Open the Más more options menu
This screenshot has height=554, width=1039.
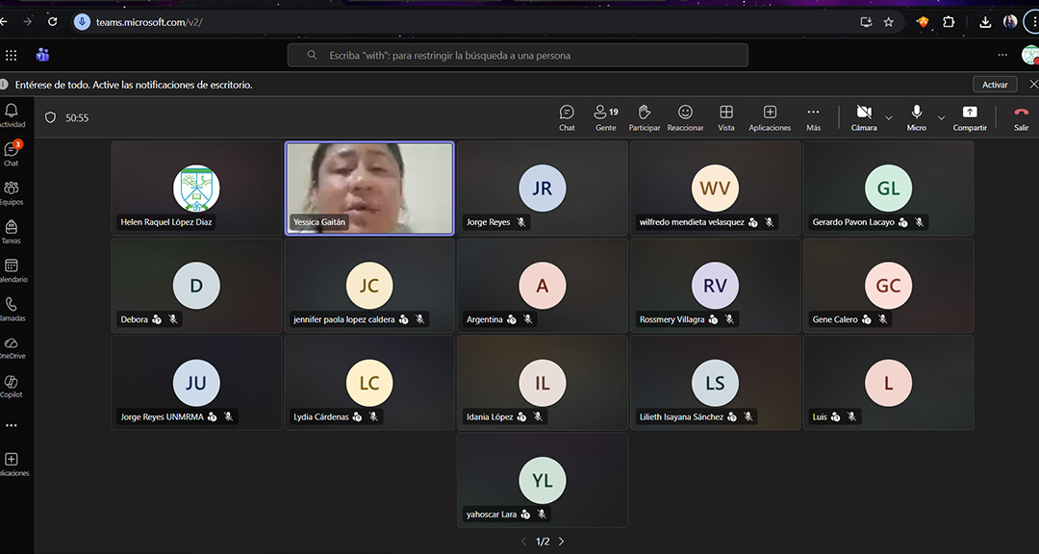(x=813, y=117)
